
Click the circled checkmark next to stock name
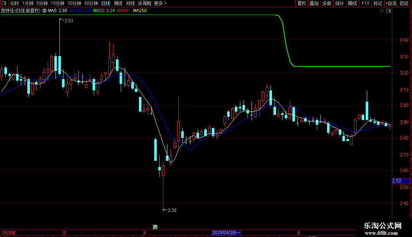[44, 11]
